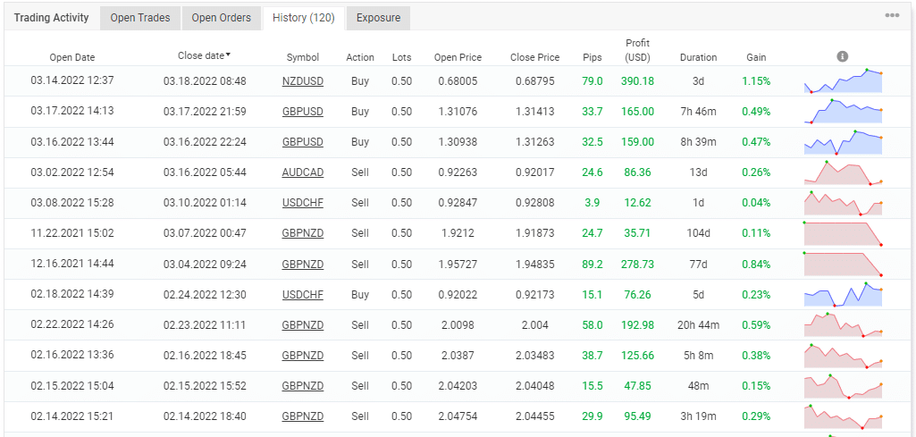Select the History (120) tab
916x437 pixels.
tap(303, 18)
